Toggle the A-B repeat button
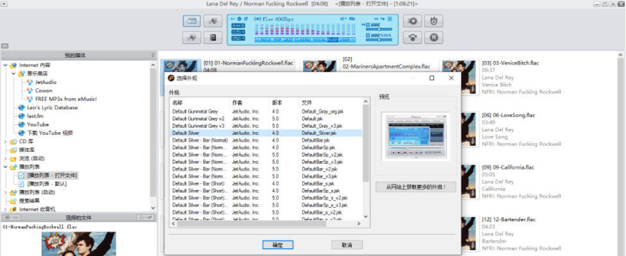The height and width of the screenshot is (256, 626). coord(238,26)
